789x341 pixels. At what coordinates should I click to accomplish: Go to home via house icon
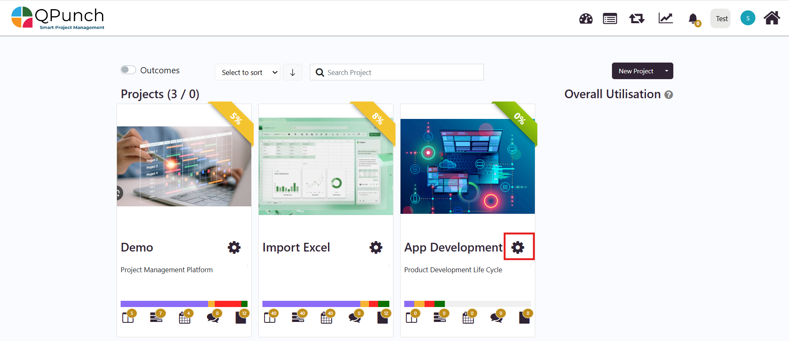[772, 18]
